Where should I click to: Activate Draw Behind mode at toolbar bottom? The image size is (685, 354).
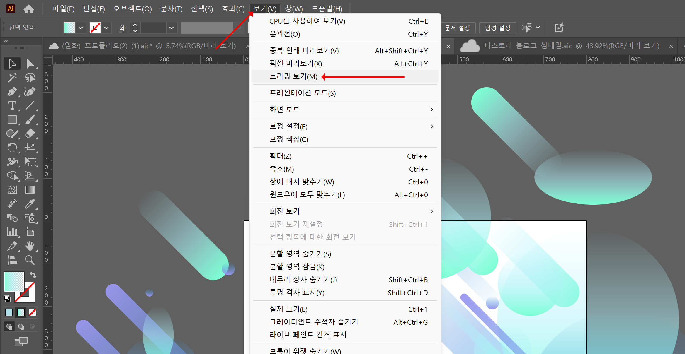21,326
